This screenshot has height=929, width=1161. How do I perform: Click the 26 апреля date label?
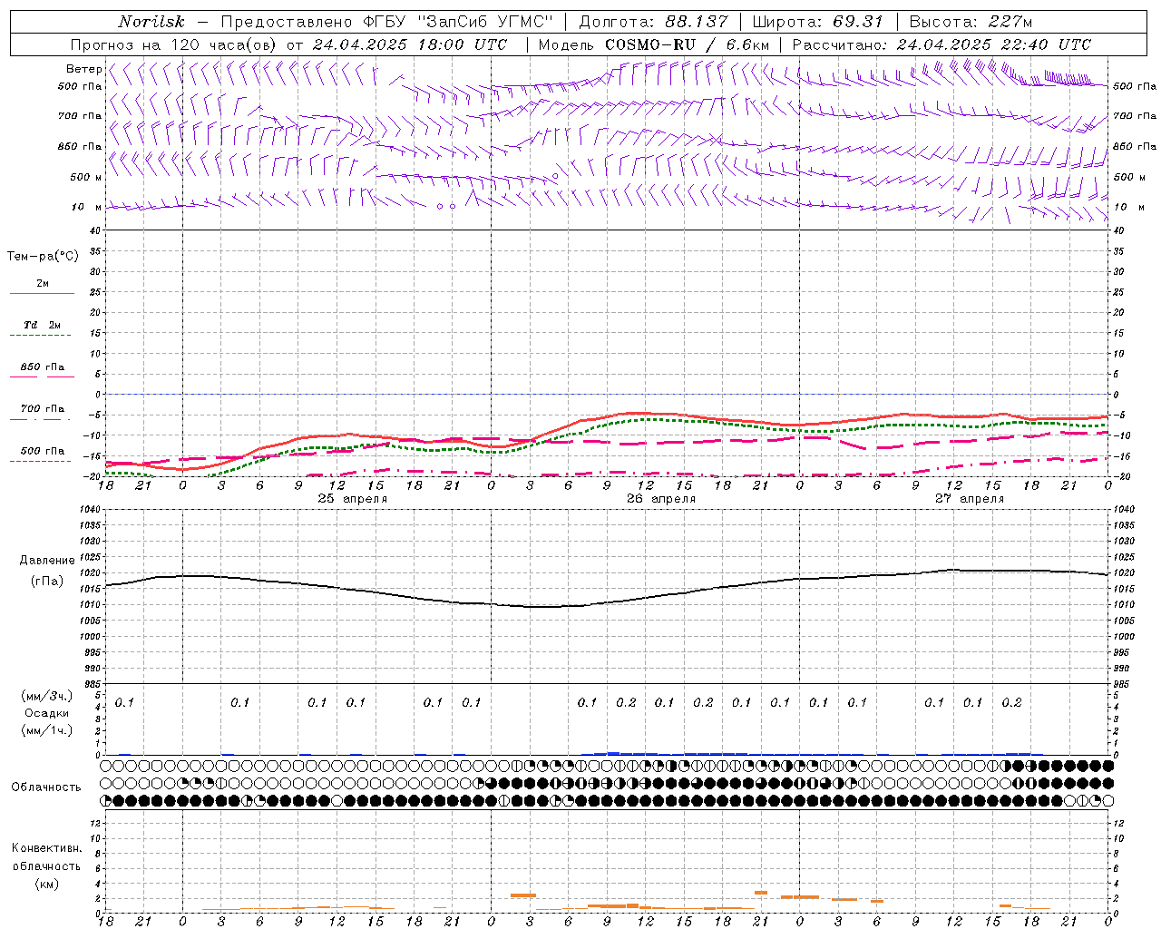[660, 499]
